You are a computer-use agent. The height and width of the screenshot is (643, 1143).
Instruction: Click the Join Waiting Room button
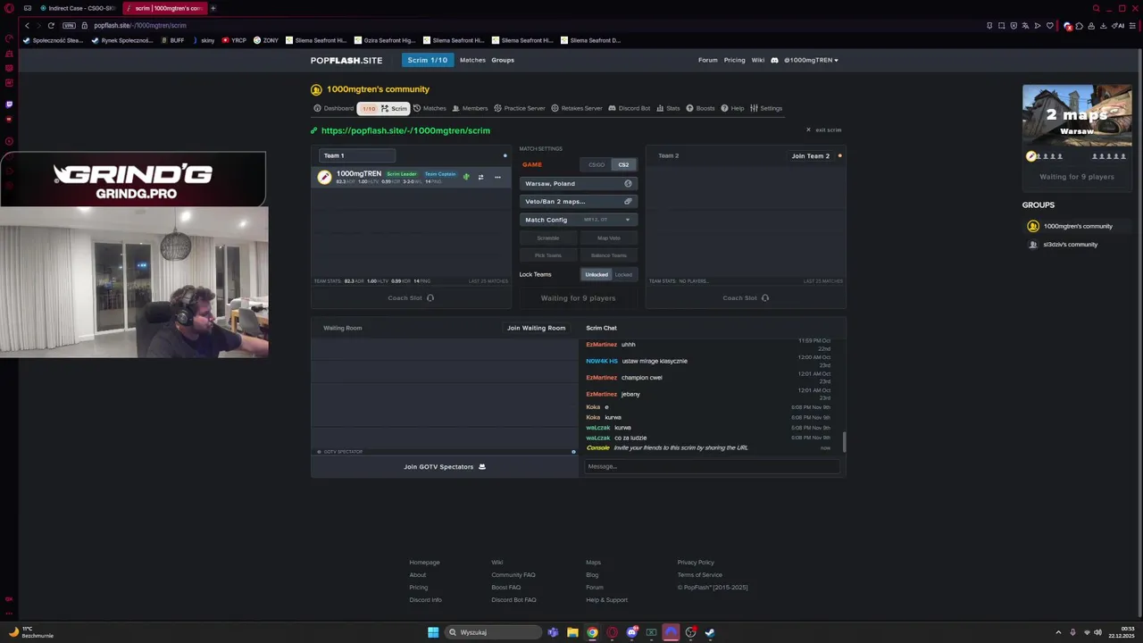[536, 328]
